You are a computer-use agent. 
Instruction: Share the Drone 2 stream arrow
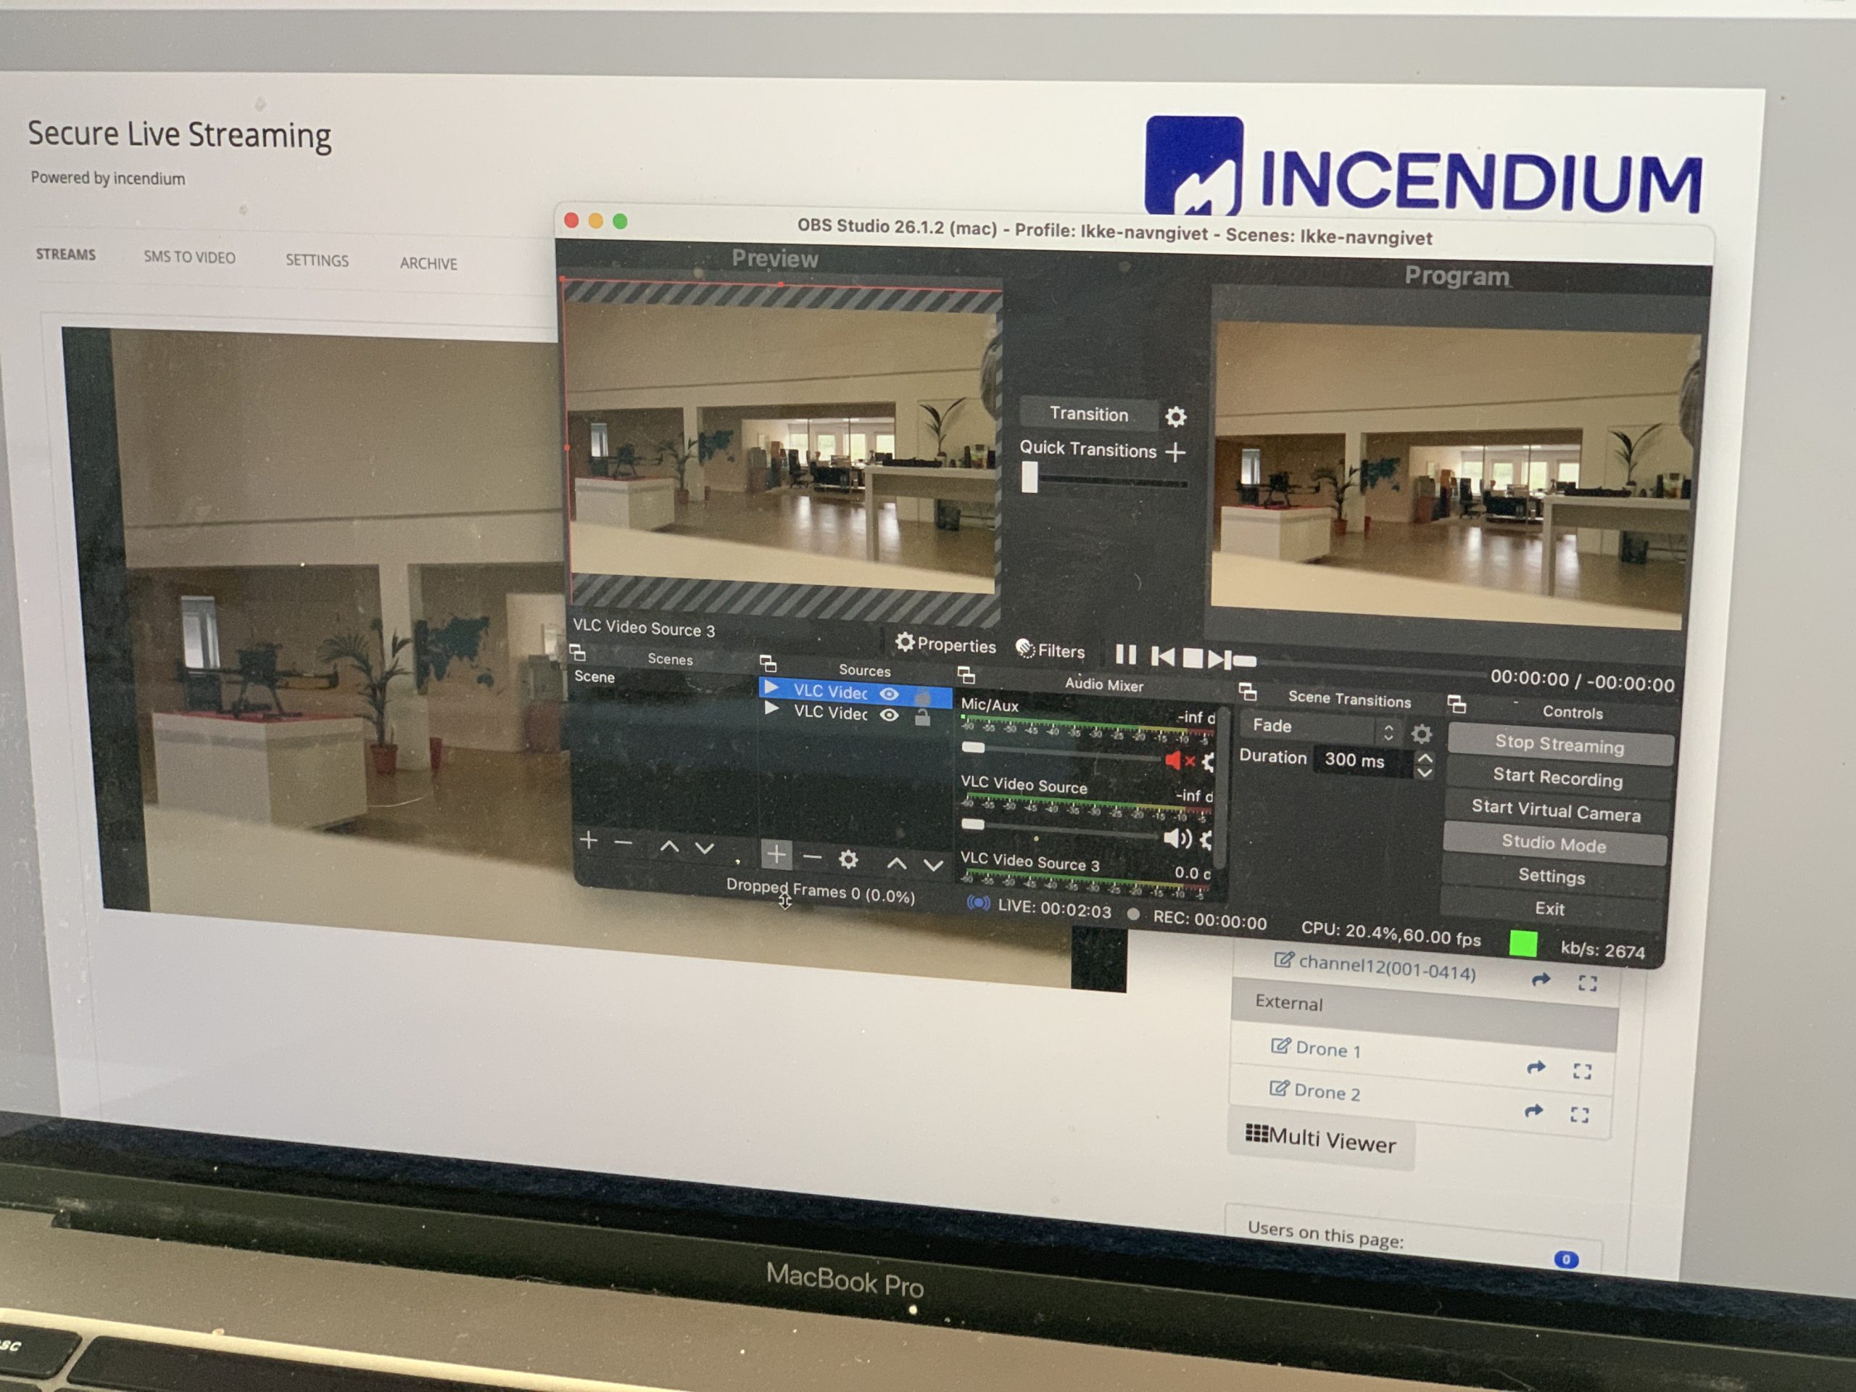tap(1534, 1111)
